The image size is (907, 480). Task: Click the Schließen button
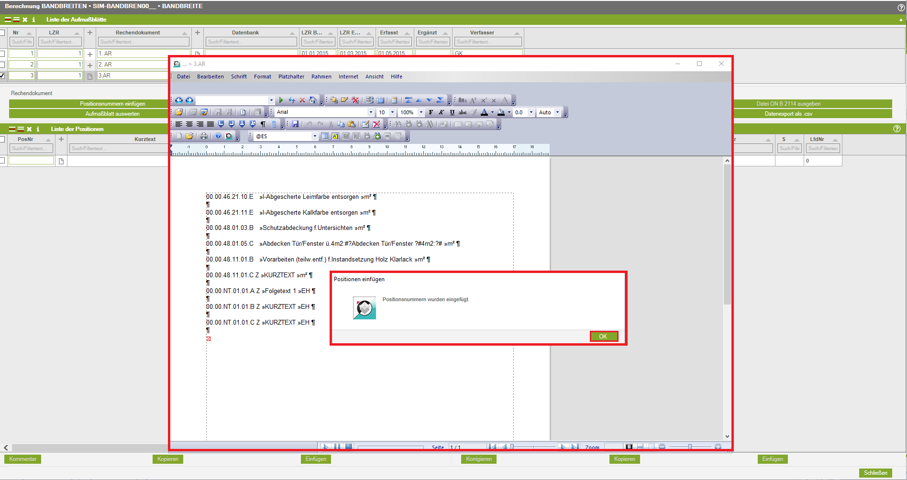coord(875,473)
